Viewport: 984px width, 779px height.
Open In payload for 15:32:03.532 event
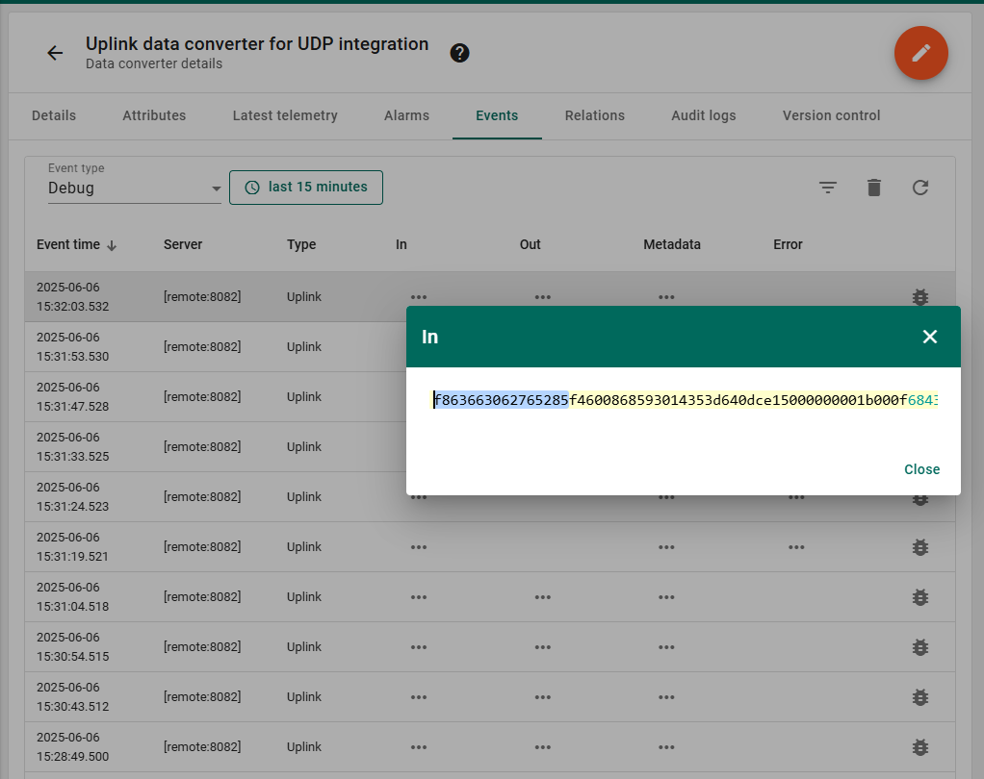(x=419, y=297)
